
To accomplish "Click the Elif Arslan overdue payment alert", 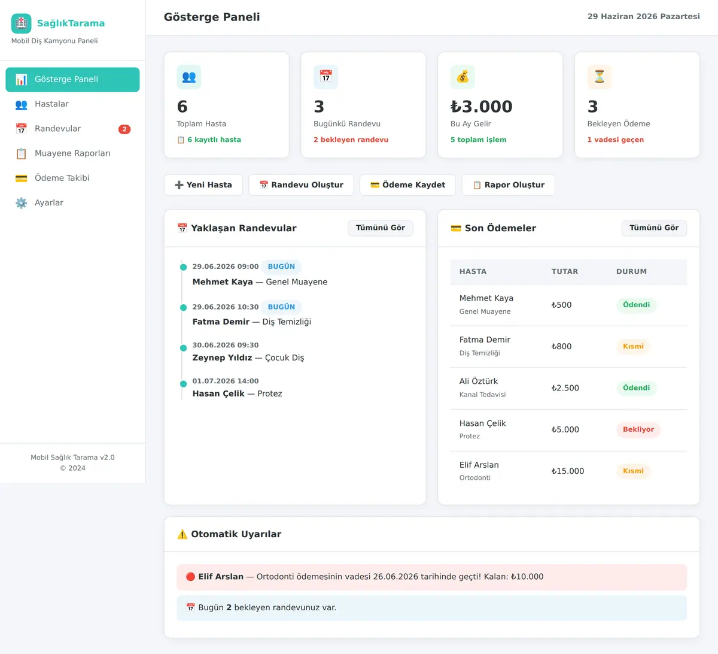I will tap(431, 577).
